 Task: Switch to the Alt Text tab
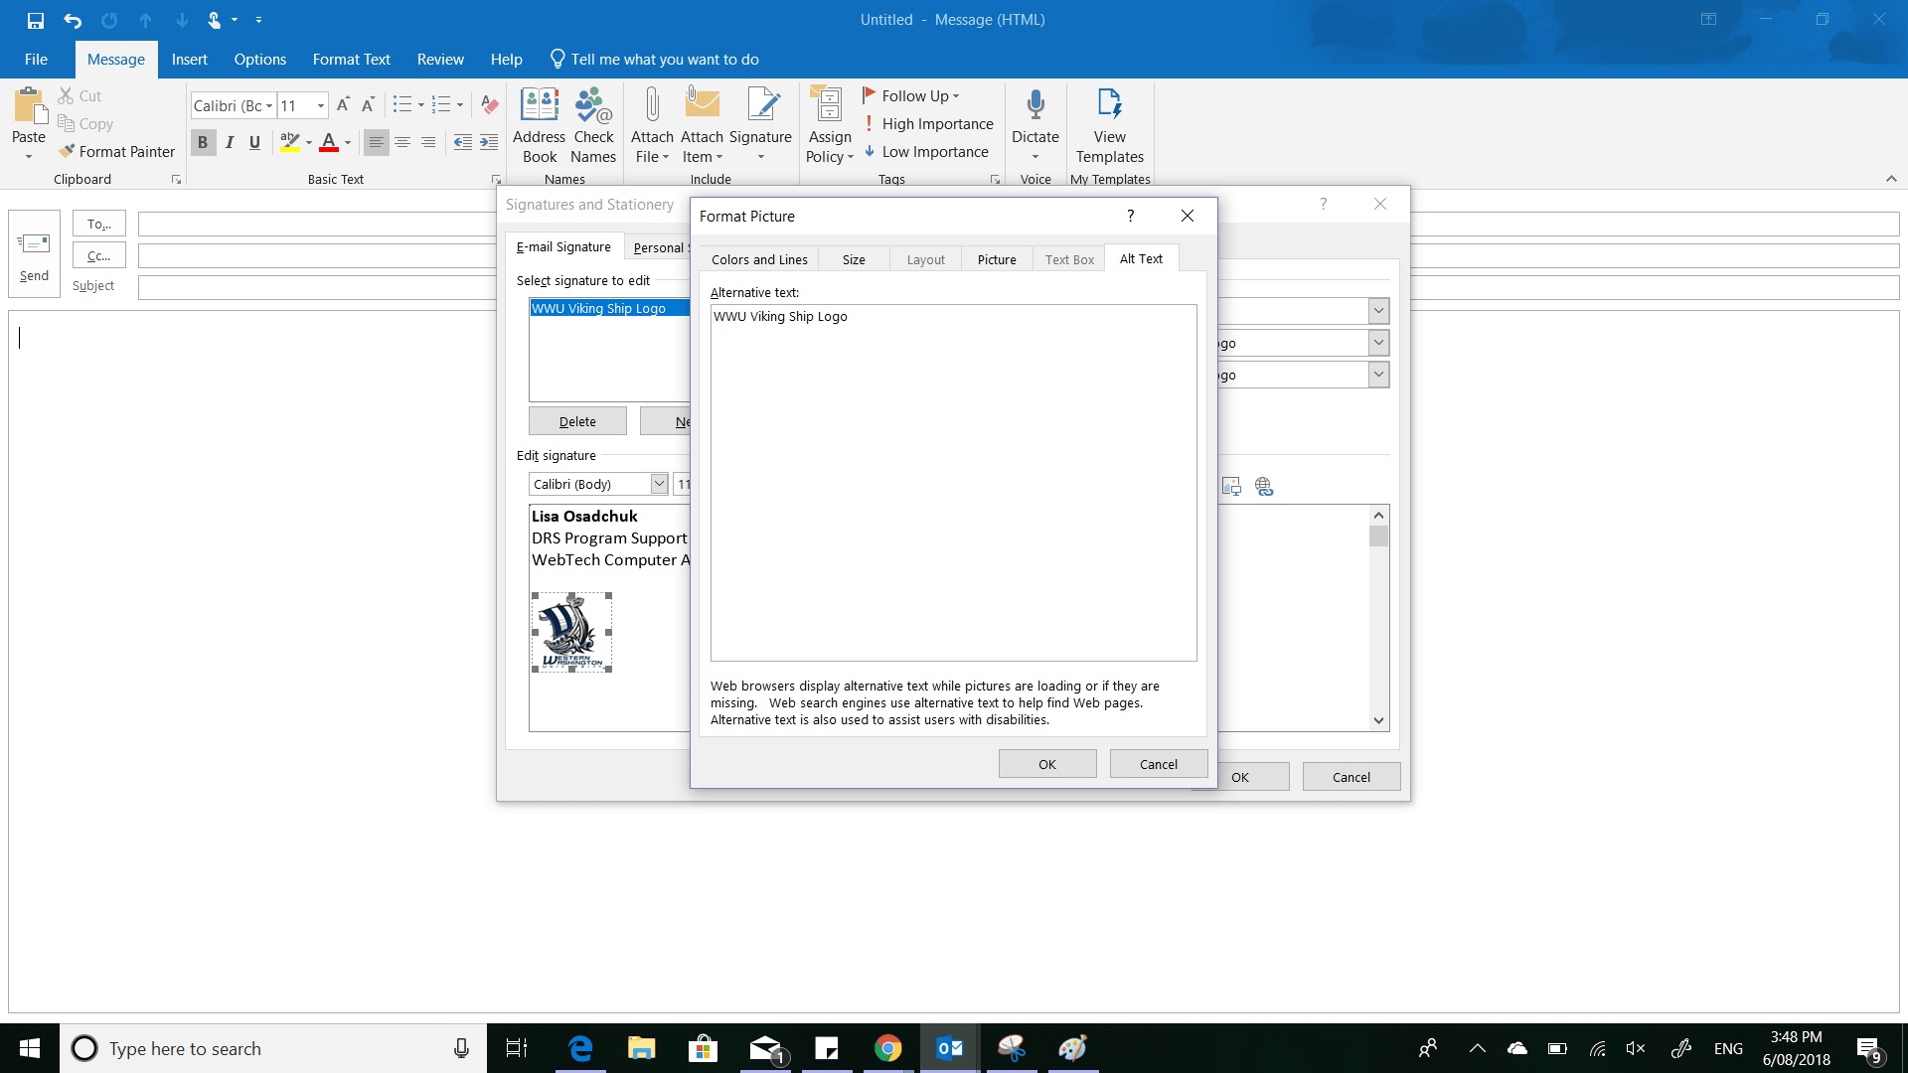[1141, 258]
